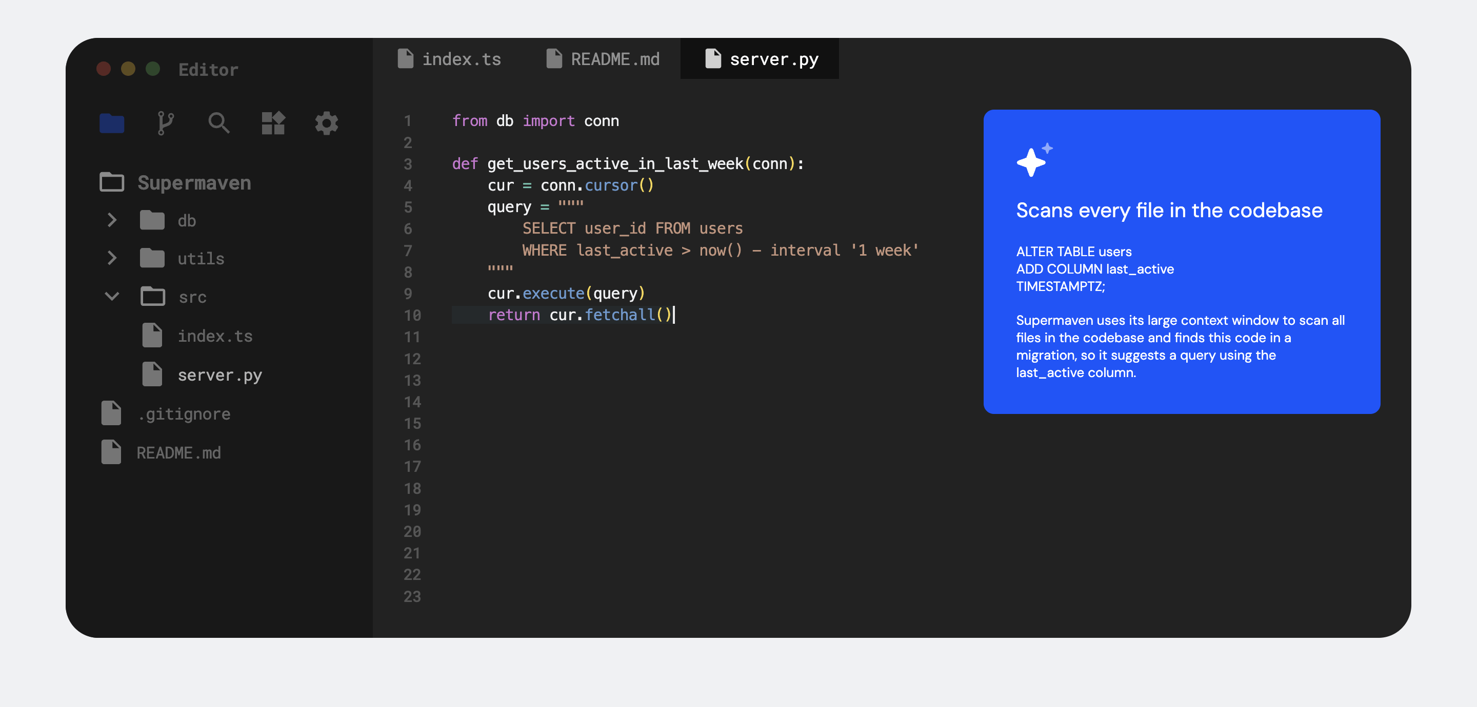This screenshot has height=707, width=1477.
Task: Click the green window zoom button
Action: click(152, 69)
